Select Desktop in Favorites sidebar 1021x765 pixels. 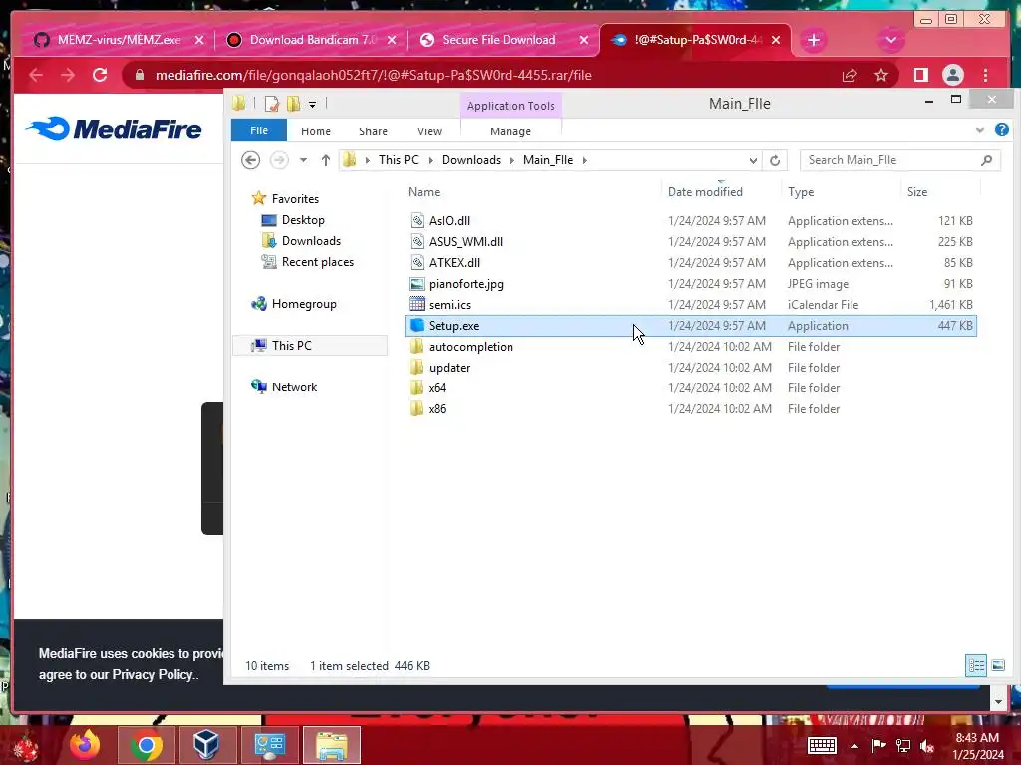pyautogui.click(x=303, y=220)
